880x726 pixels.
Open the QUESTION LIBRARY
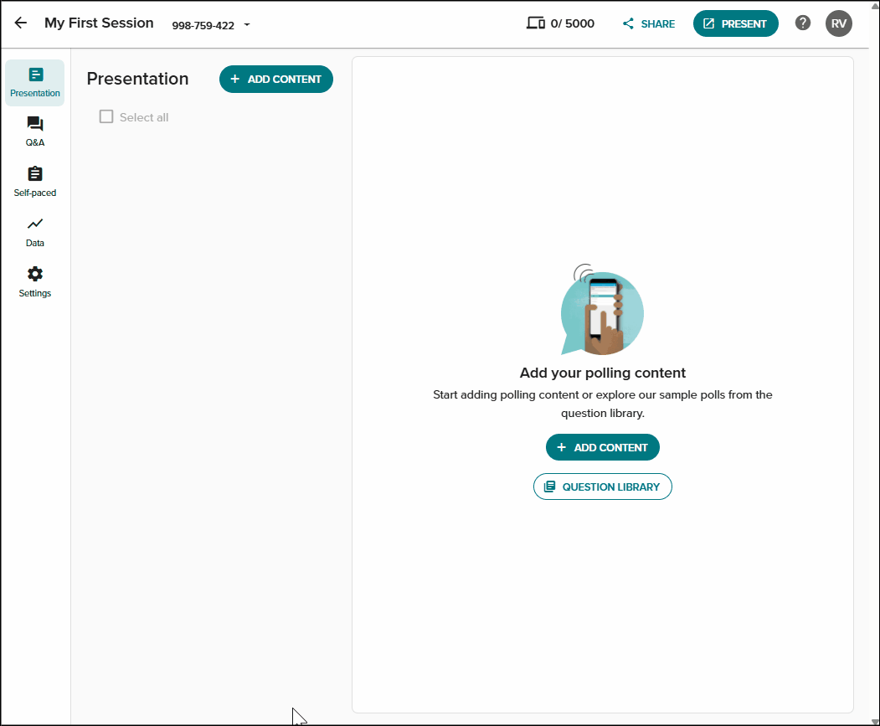click(x=602, y=487)
